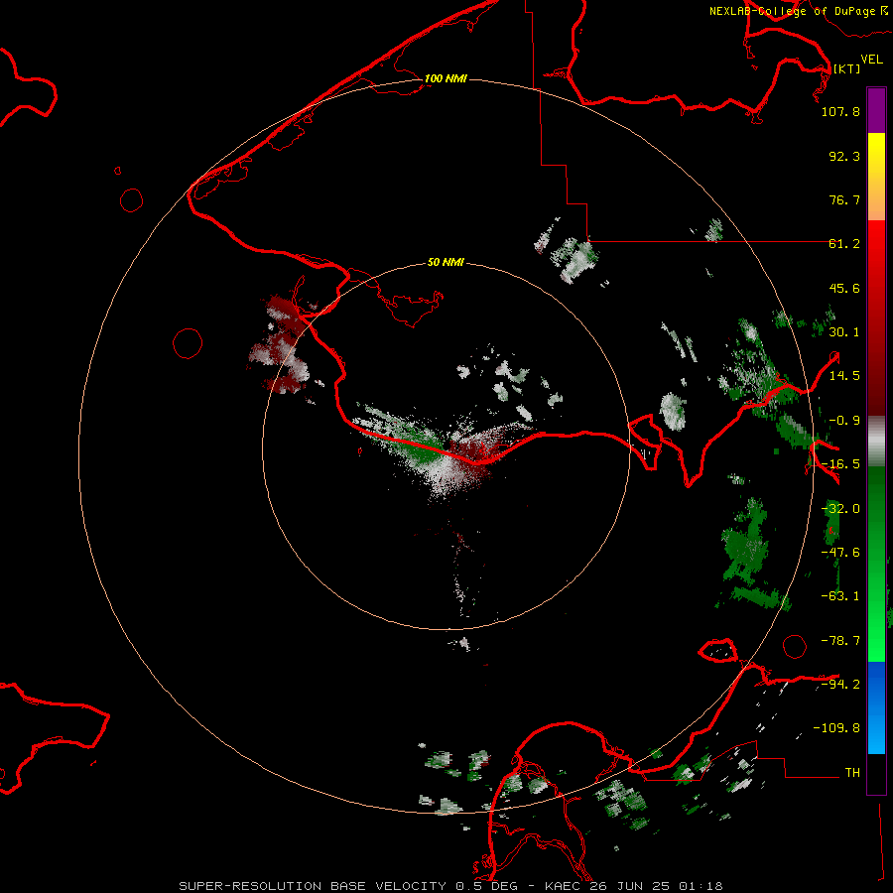Image resolution: width=893 pixels, height=893 pixels.
Task: Pick the yellow-orange gradient segment of the color bar
Action: coord(876,177)
